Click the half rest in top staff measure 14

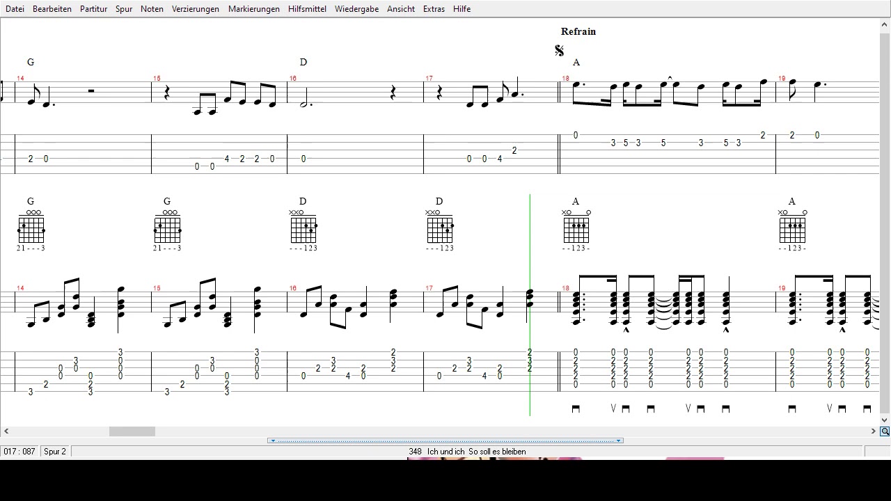pyautogui.click(x=91, y=90)
